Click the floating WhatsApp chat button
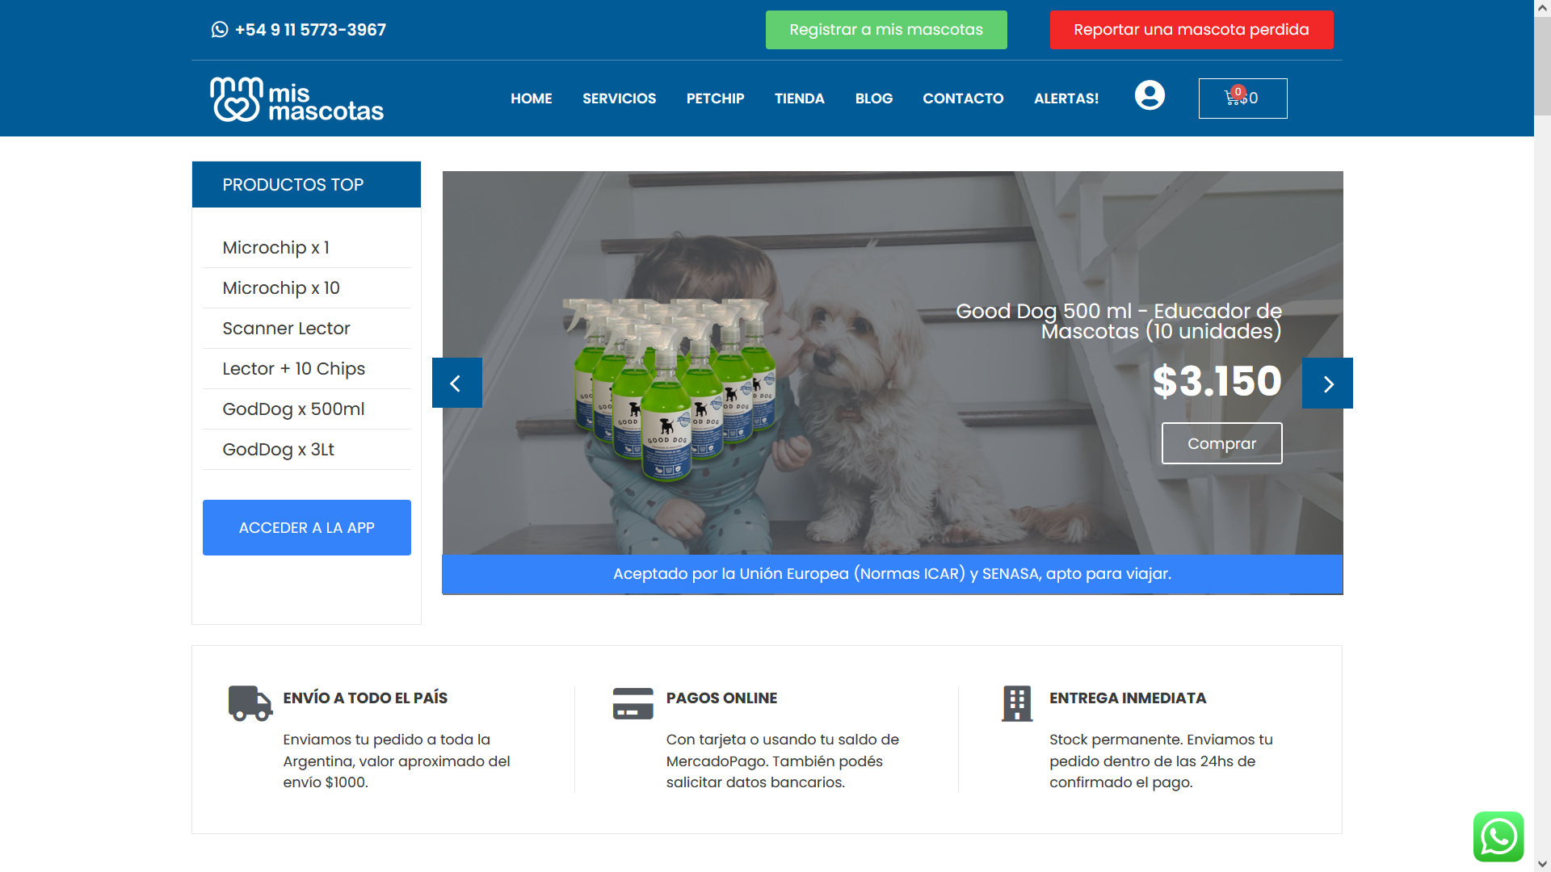Image resolution: width=1551 pixels, height=872 pixels. [1498, 836]
